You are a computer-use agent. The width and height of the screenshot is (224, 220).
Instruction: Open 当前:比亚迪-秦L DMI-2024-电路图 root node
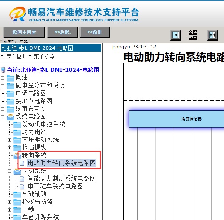[x=53, y=70]
